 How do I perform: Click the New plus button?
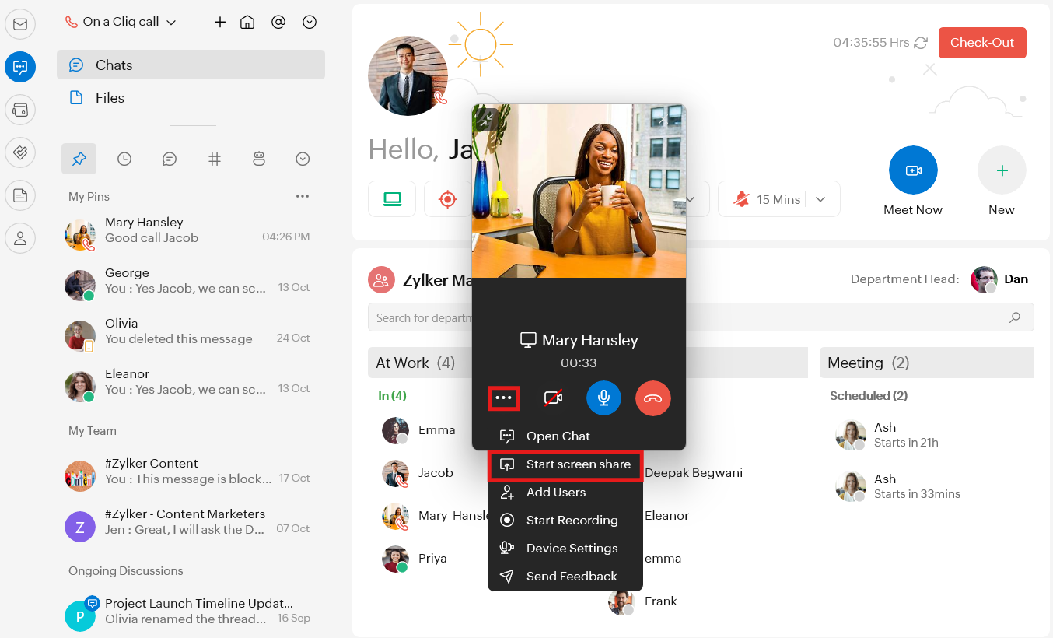point(1002,170)
